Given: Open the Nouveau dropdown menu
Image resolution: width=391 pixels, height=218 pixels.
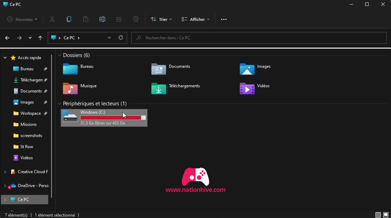Looking at the screenshot, I should pyautogui.click(x=22, y=19).
